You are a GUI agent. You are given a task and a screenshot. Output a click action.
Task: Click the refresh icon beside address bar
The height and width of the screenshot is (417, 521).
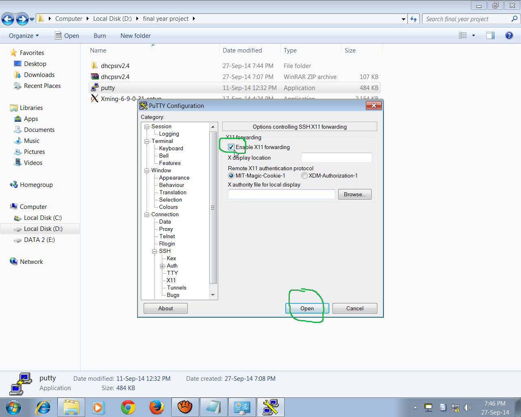pyautogui.click(x=414, y=19)
